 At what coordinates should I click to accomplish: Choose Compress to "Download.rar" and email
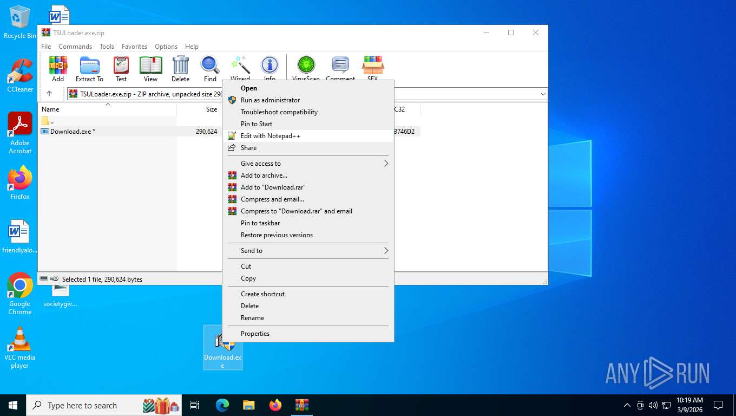tap(308, 211)
